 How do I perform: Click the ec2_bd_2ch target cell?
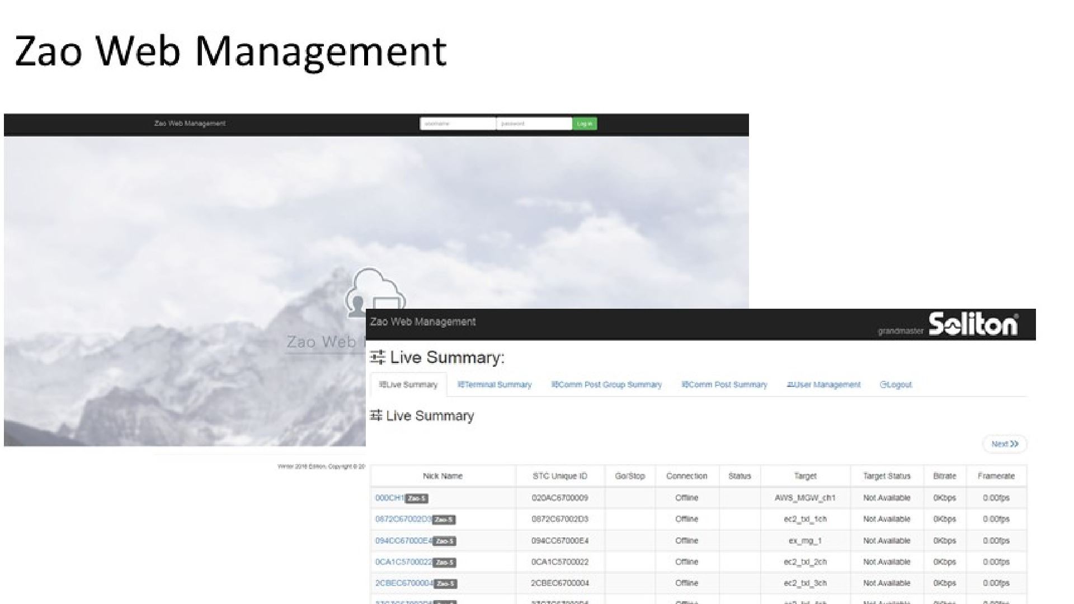(805, 561)
